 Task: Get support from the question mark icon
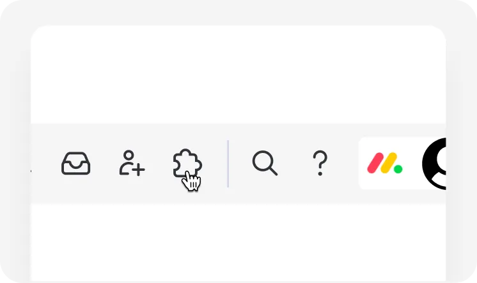320,163
